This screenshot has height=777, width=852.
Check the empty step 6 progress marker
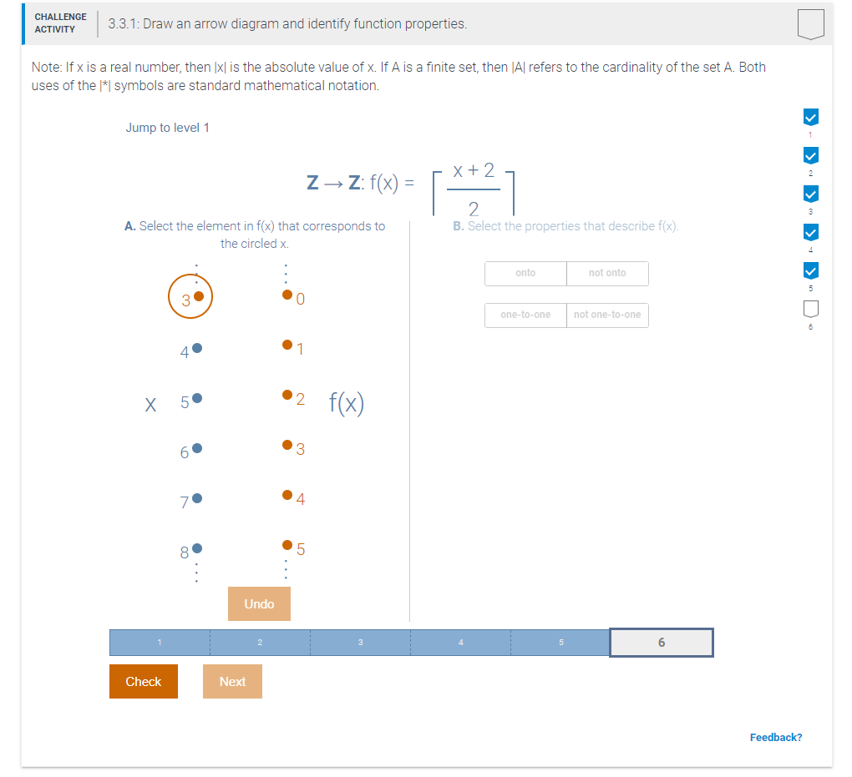[x=810, y=309]
